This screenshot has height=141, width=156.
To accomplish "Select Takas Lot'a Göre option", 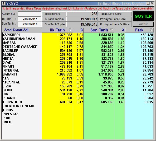I will (115, 14).
